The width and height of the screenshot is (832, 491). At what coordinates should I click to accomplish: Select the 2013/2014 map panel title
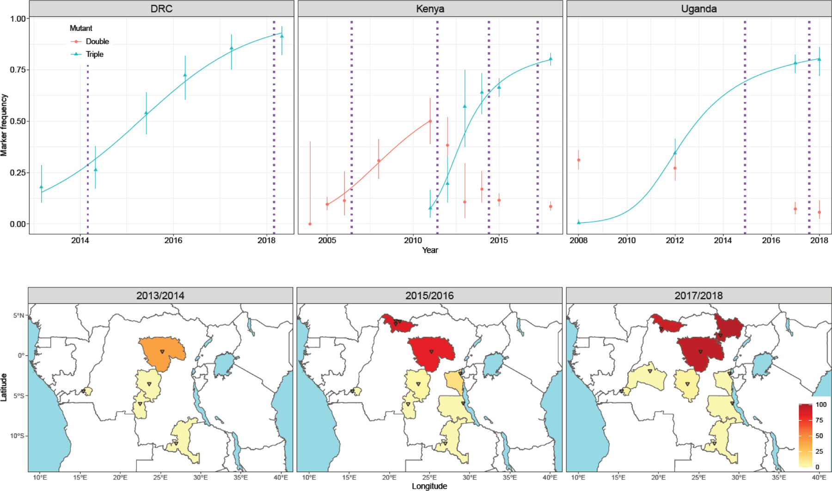point(160,295)
